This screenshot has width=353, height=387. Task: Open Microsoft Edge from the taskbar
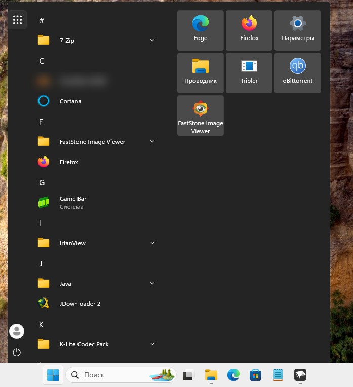[x=233, y=375]
